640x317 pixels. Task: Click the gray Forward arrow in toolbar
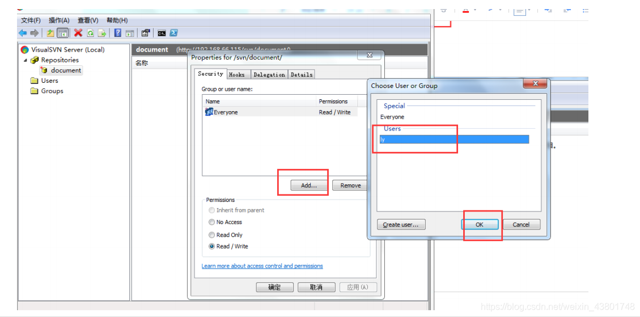[34, 33]
